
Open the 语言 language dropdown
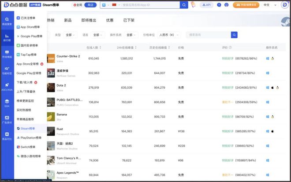pos(97,35)
